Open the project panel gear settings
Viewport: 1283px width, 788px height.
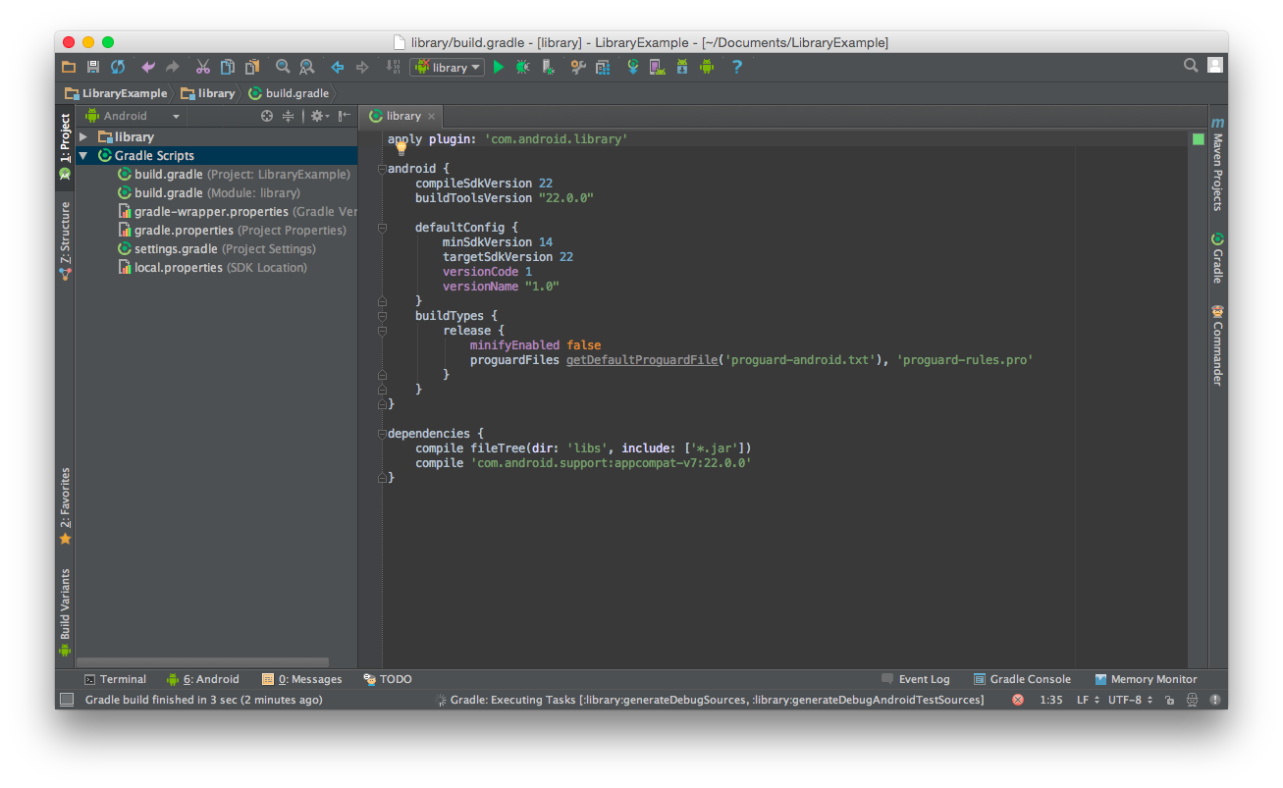317,116
